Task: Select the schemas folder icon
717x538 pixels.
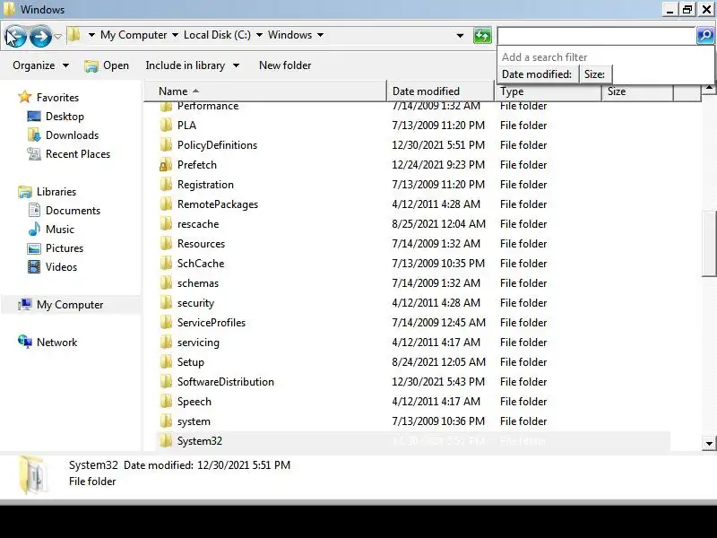Action: point(166,283)
